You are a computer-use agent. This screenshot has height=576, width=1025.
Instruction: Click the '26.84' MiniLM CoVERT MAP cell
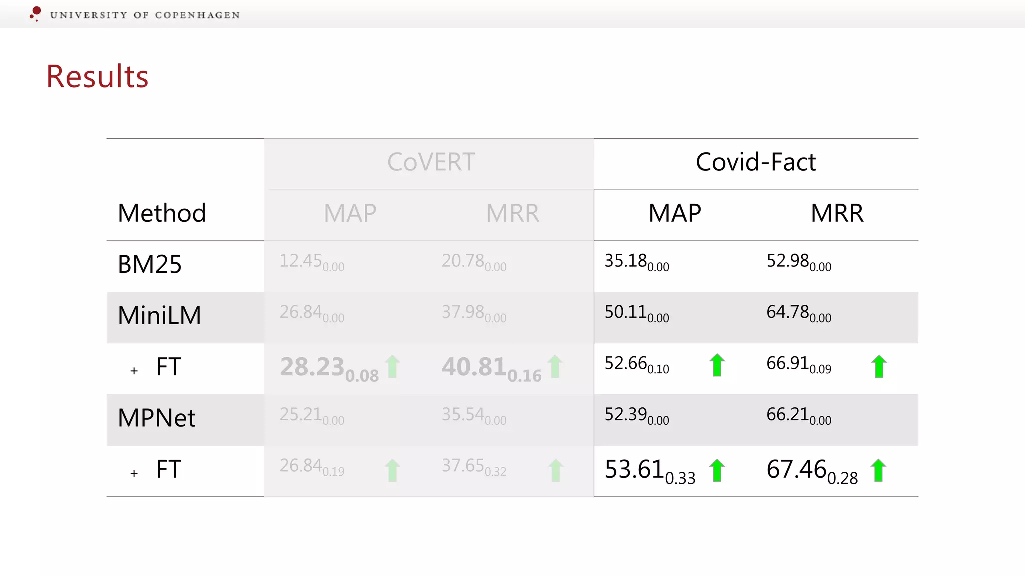pos(312,313)
